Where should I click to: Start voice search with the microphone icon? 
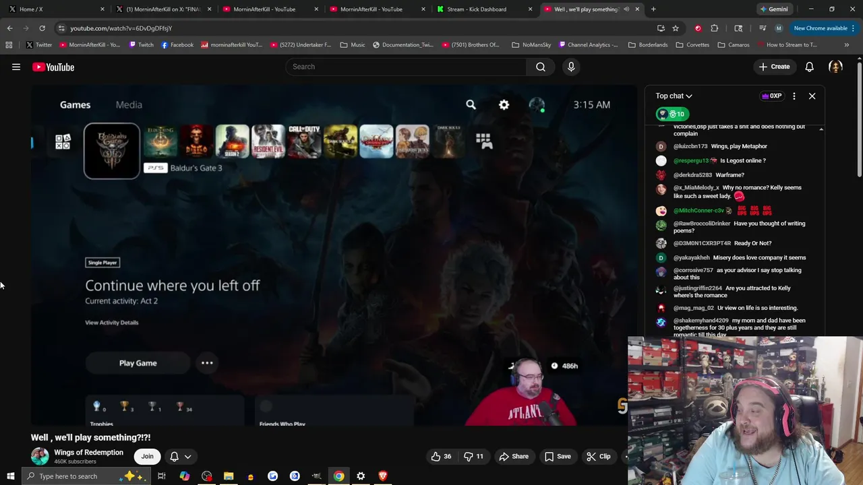coord(571,67)
